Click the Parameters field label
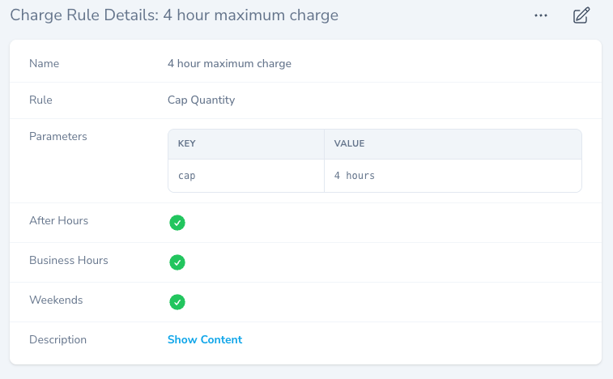 (58, 137)
